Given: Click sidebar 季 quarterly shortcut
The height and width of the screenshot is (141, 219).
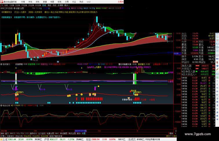Looking at the screenshot, I should [x=217, y=116].
